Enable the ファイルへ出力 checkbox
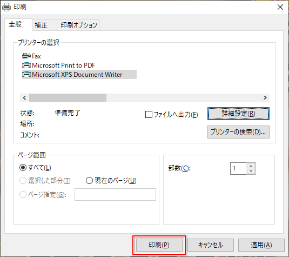This screenshot has width=289, height=257. point(149,115)
